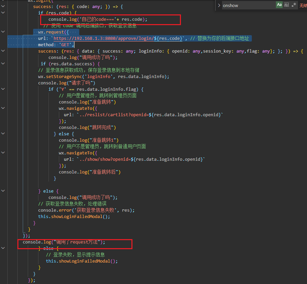Fold the 'if (res.code) {' block
307x284 pixels.
pos(3,12)
